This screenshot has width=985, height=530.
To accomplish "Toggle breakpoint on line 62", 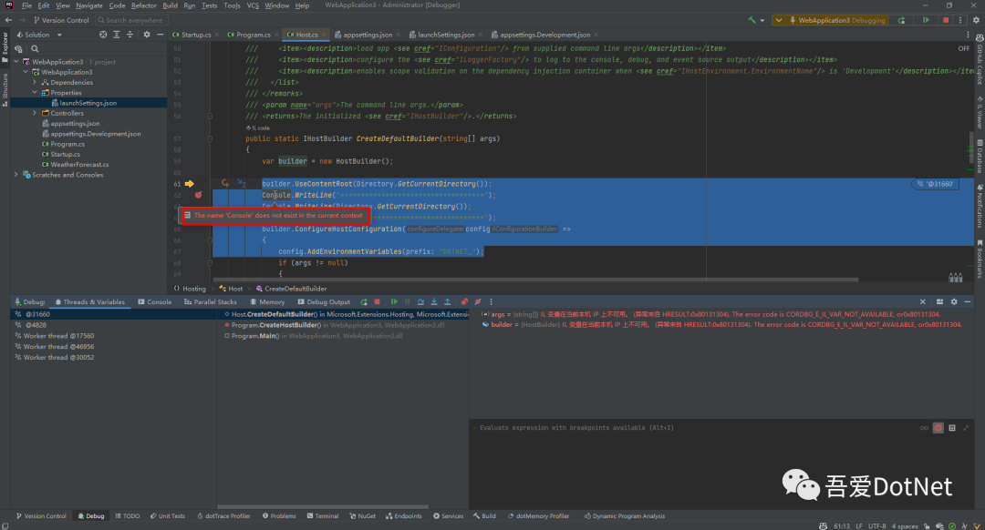I will (199, 195).
